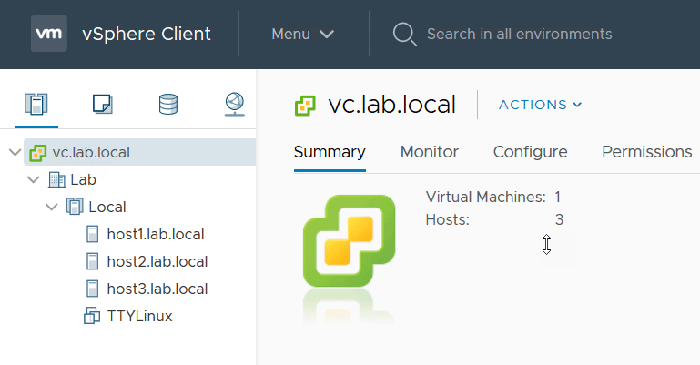Click the vSphere Client title

[x=147, y=34]
